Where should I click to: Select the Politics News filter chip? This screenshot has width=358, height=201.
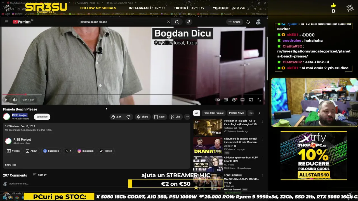click(x=236, y=113)
